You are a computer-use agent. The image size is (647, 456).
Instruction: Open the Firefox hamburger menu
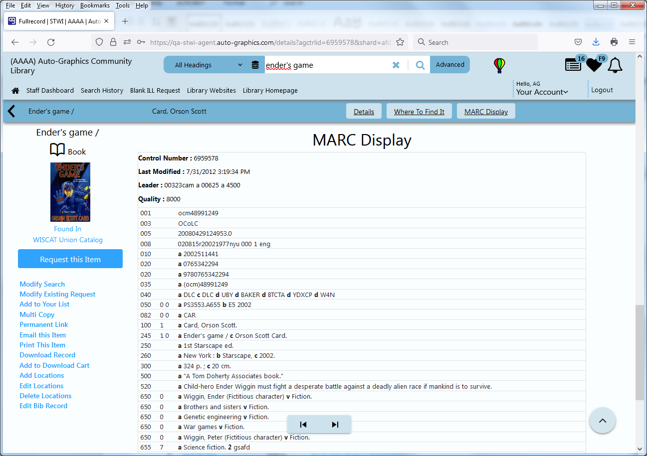[632, 42]
